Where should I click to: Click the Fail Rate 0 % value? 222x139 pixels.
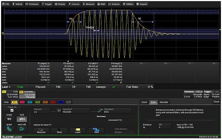[151, 87]
